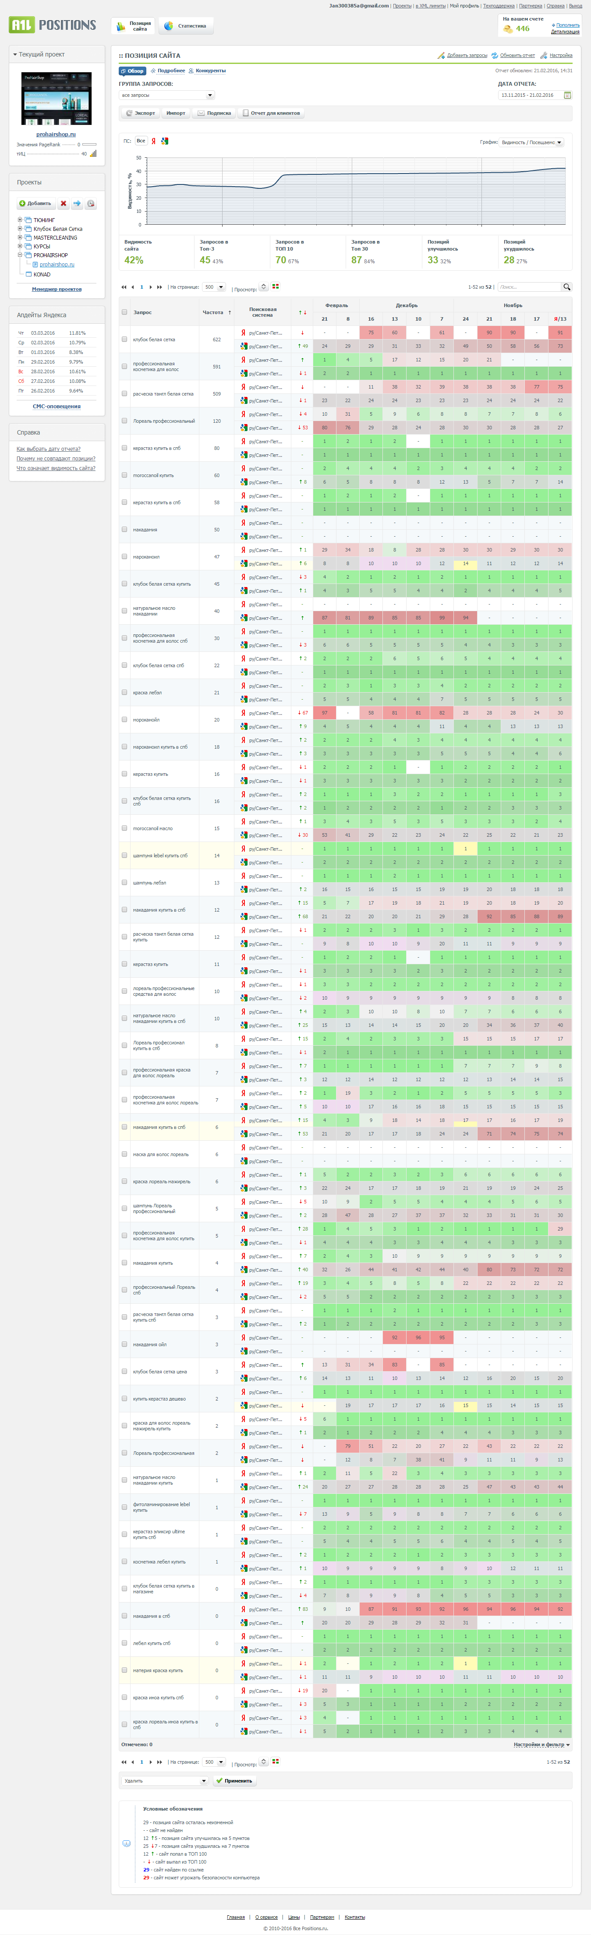Select the KONAD project in tree
Viewport: 591px width, 1935px height.
click(x=41, y=274)
